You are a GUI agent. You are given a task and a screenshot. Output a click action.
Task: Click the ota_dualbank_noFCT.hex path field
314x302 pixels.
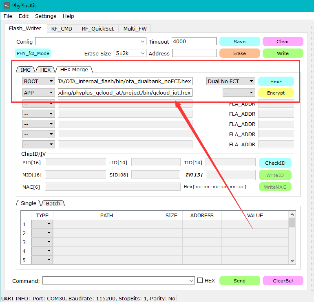(x=125, y=81)
